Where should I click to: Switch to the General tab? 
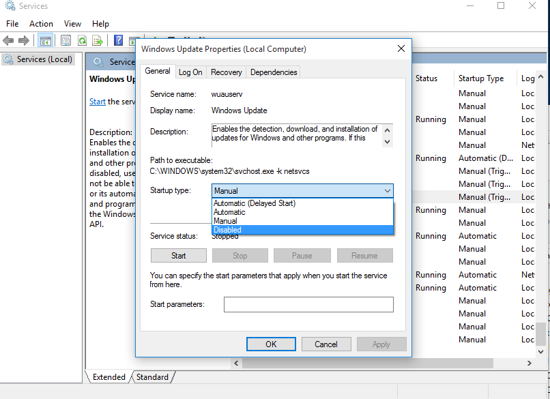[x=158, y=71]
